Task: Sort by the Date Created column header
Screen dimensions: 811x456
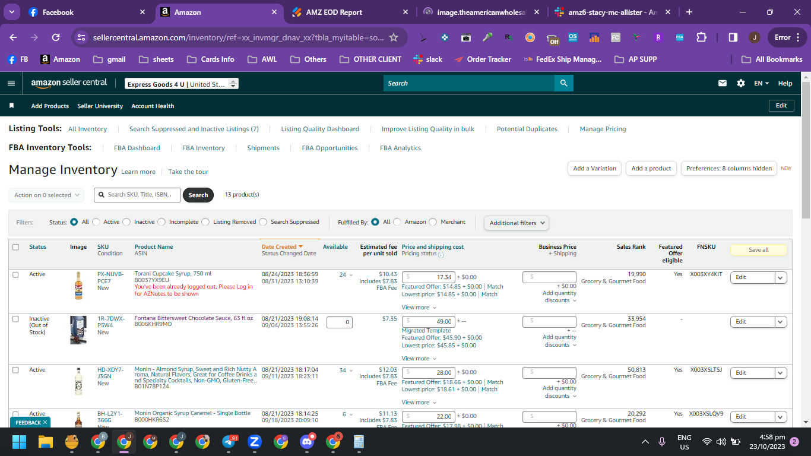Action: click(282, 247)
